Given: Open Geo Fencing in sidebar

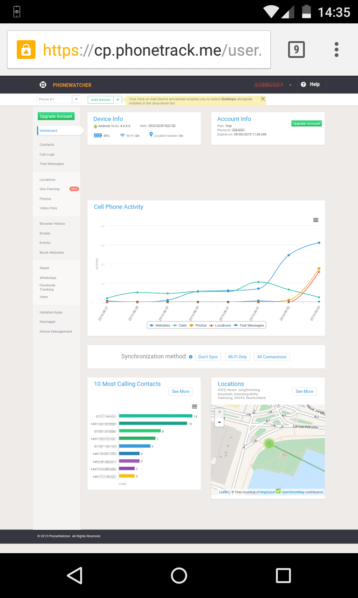Looking at the screenshot, I should point(49,189).
